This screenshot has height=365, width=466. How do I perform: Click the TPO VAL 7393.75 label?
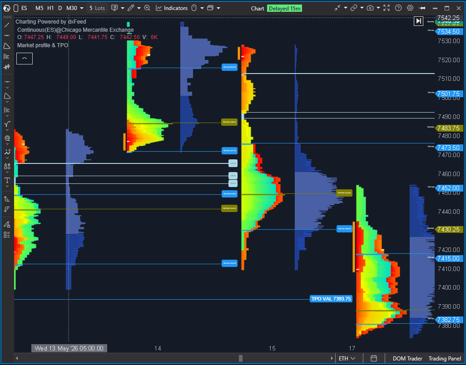tap(331, 298)
